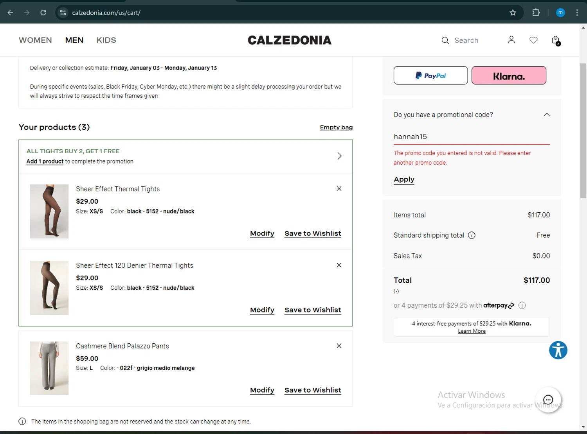Apply the promotional code
The width and height of the screenshot is (587, 434).
404,179
